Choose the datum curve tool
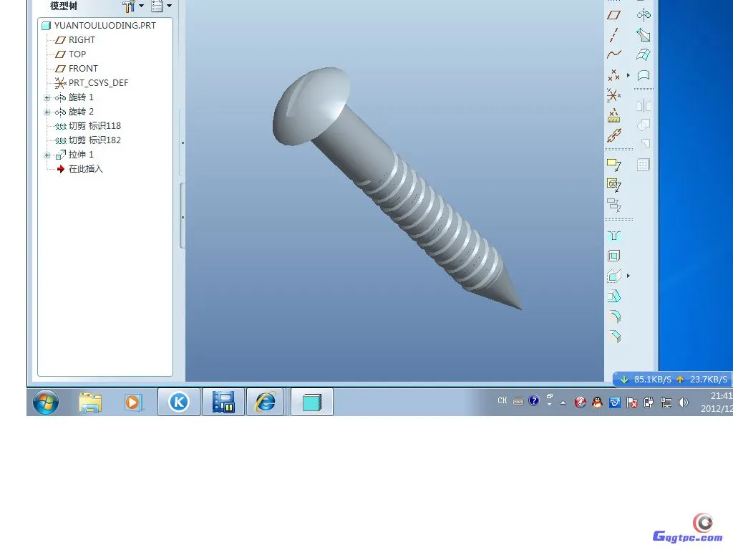Image resolution: width=733 pixels, height=550 pixels. (x=613, y=54)
